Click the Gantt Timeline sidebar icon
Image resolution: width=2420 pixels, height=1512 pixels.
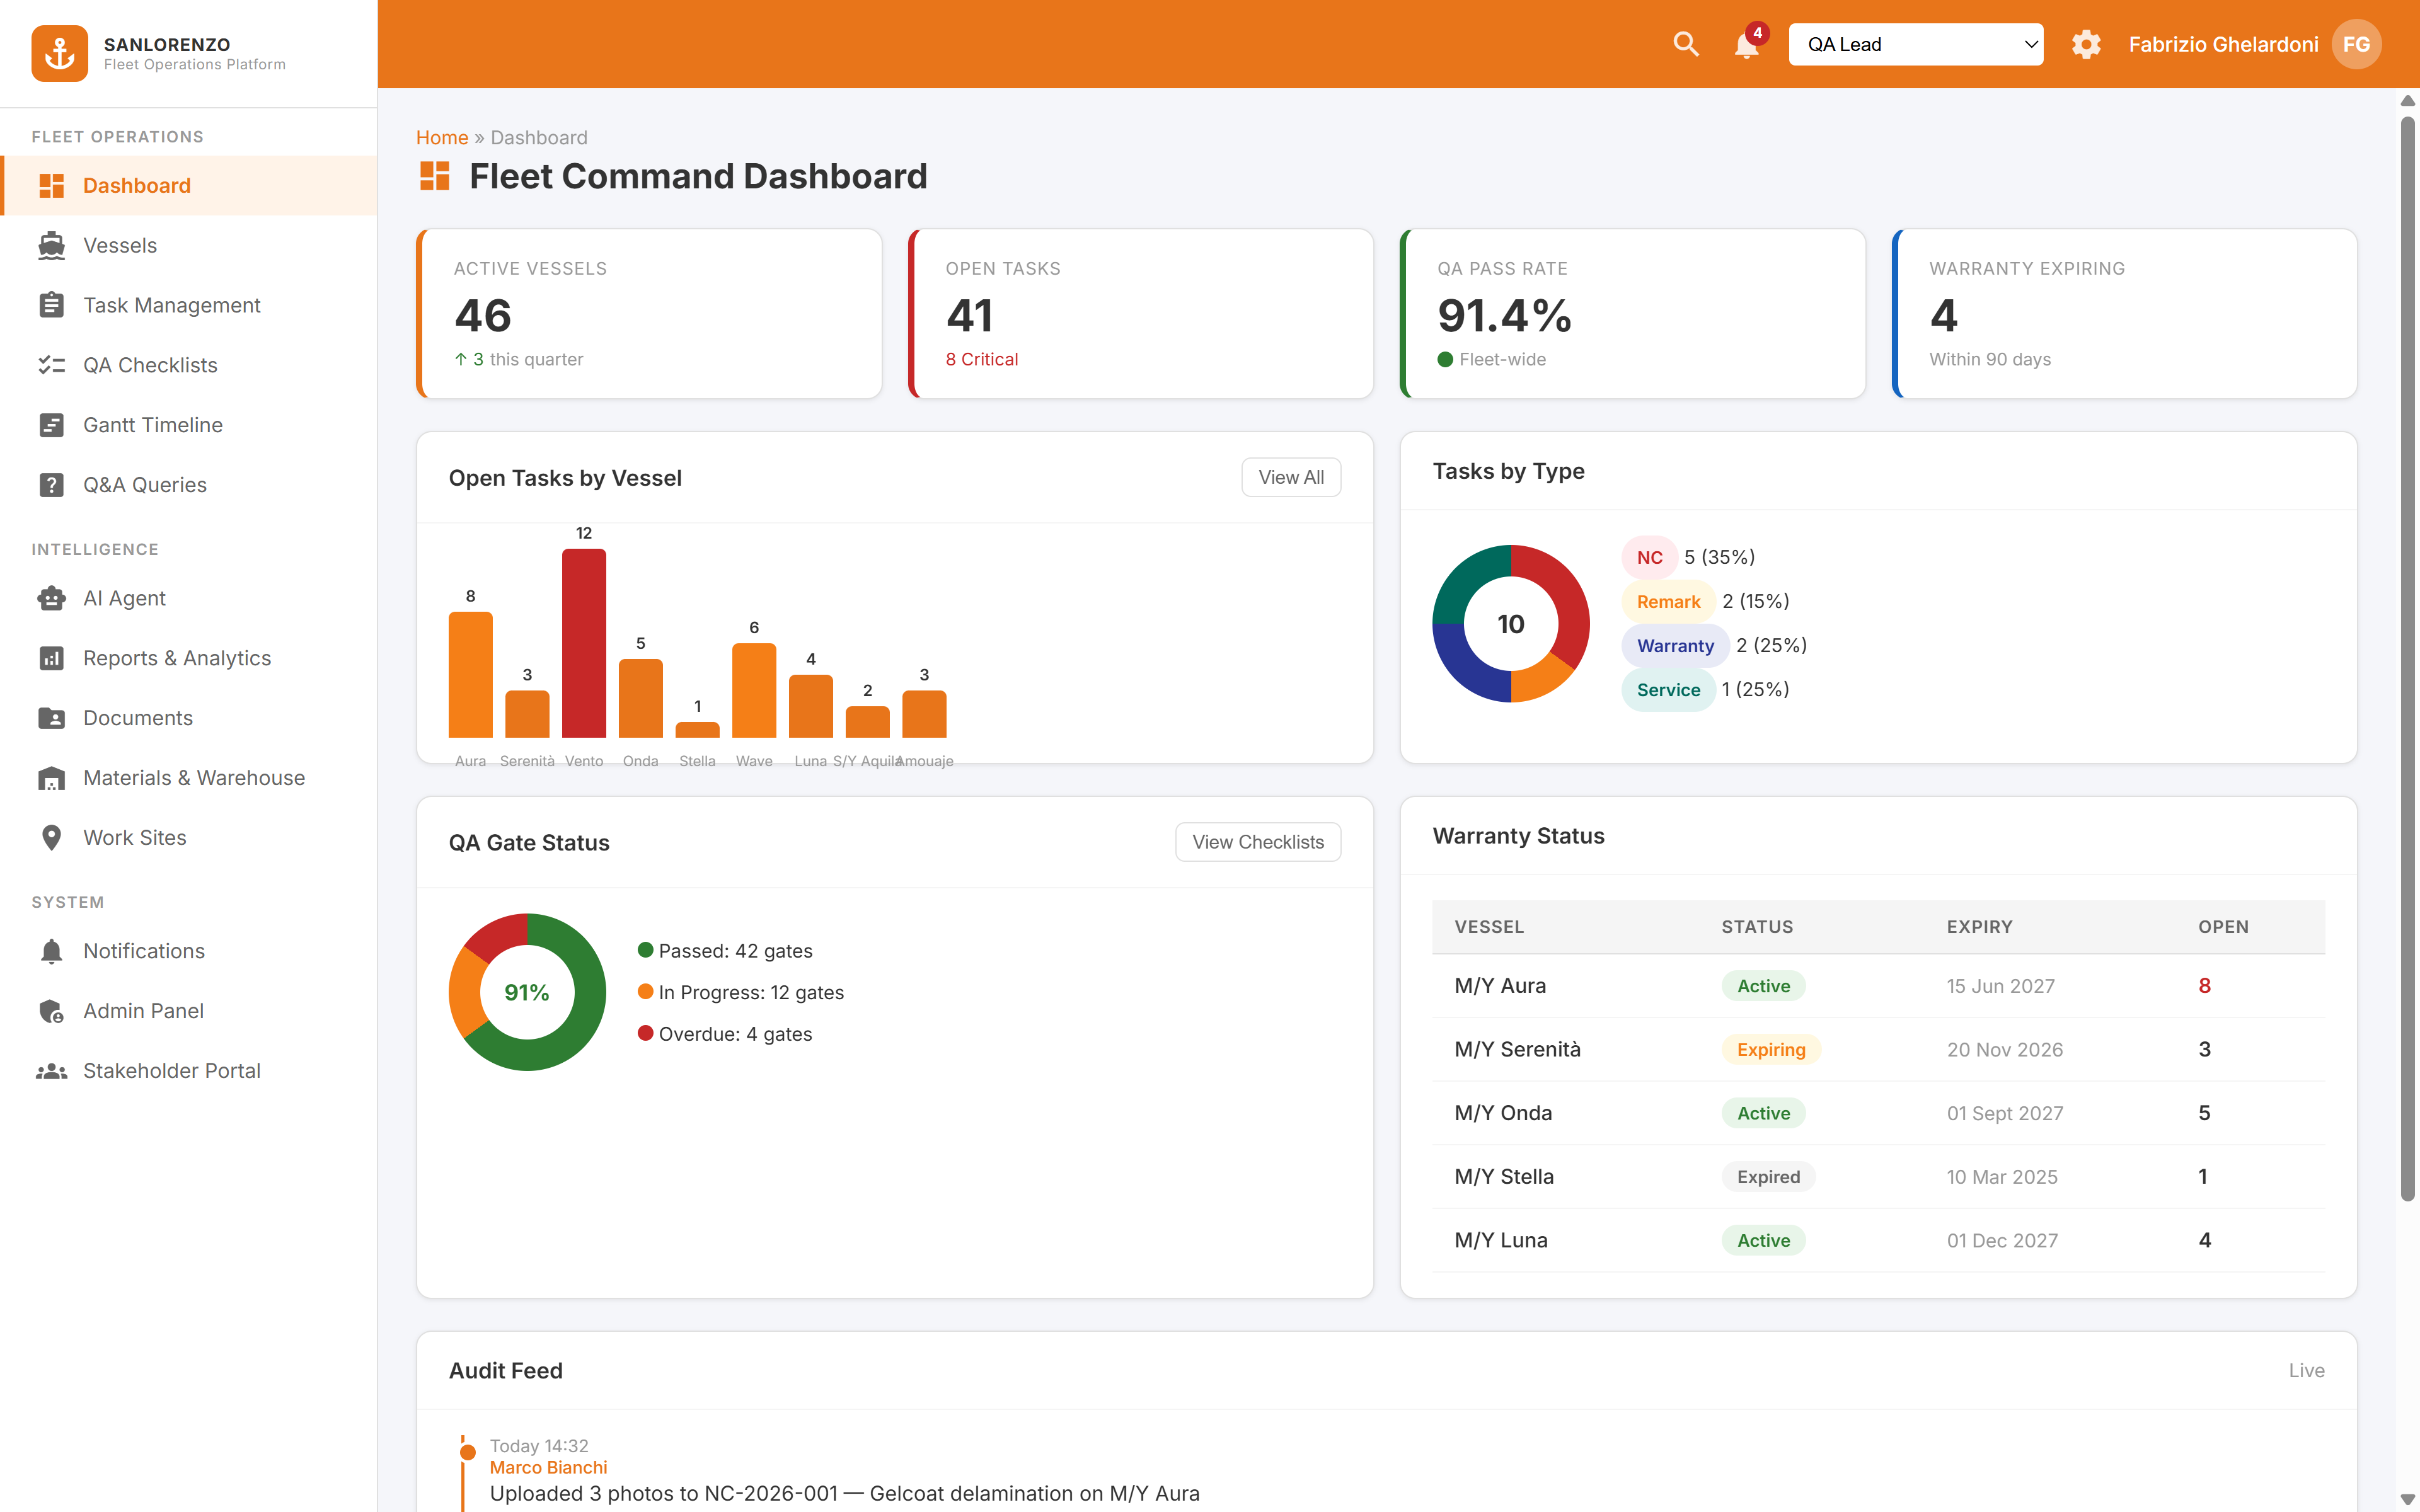tap(52, 425)
